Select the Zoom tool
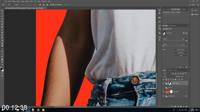The height and width of the screenshot is (112, 200). tap(2, 62)
